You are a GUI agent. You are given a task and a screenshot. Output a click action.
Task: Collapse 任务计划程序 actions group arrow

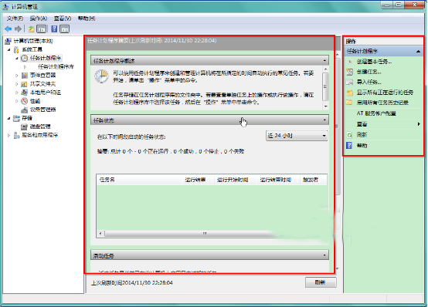(418, 51)
